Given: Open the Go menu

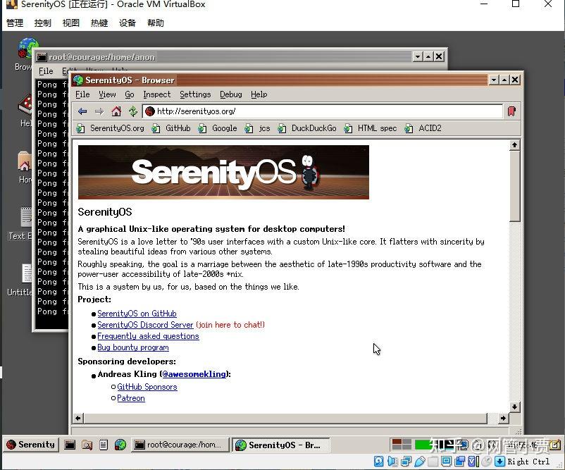Looking at the screenshot, I should coord(130,94).
